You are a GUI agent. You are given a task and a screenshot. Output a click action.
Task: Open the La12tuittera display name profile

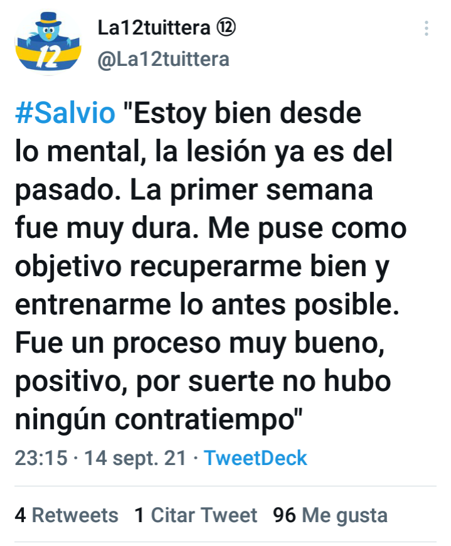click(x=154, y=28)
